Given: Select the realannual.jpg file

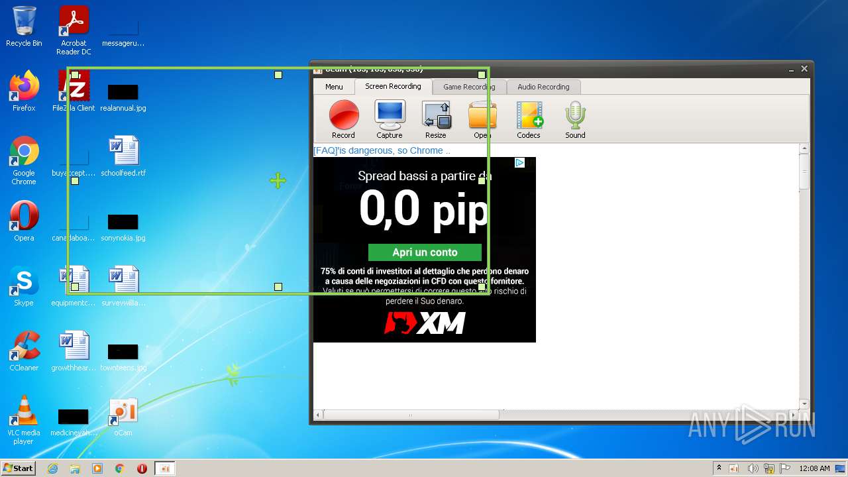Looking at the screenshot, I should tap(123, 97).
